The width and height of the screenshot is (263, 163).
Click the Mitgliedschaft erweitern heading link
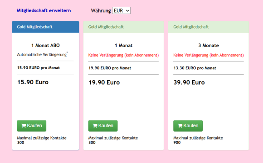click(x=44, y=10)
